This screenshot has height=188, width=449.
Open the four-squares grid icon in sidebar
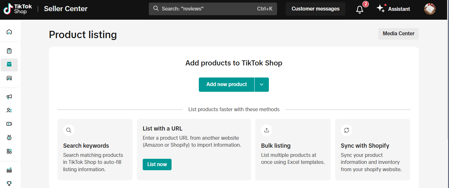click(x=9, y=151)
